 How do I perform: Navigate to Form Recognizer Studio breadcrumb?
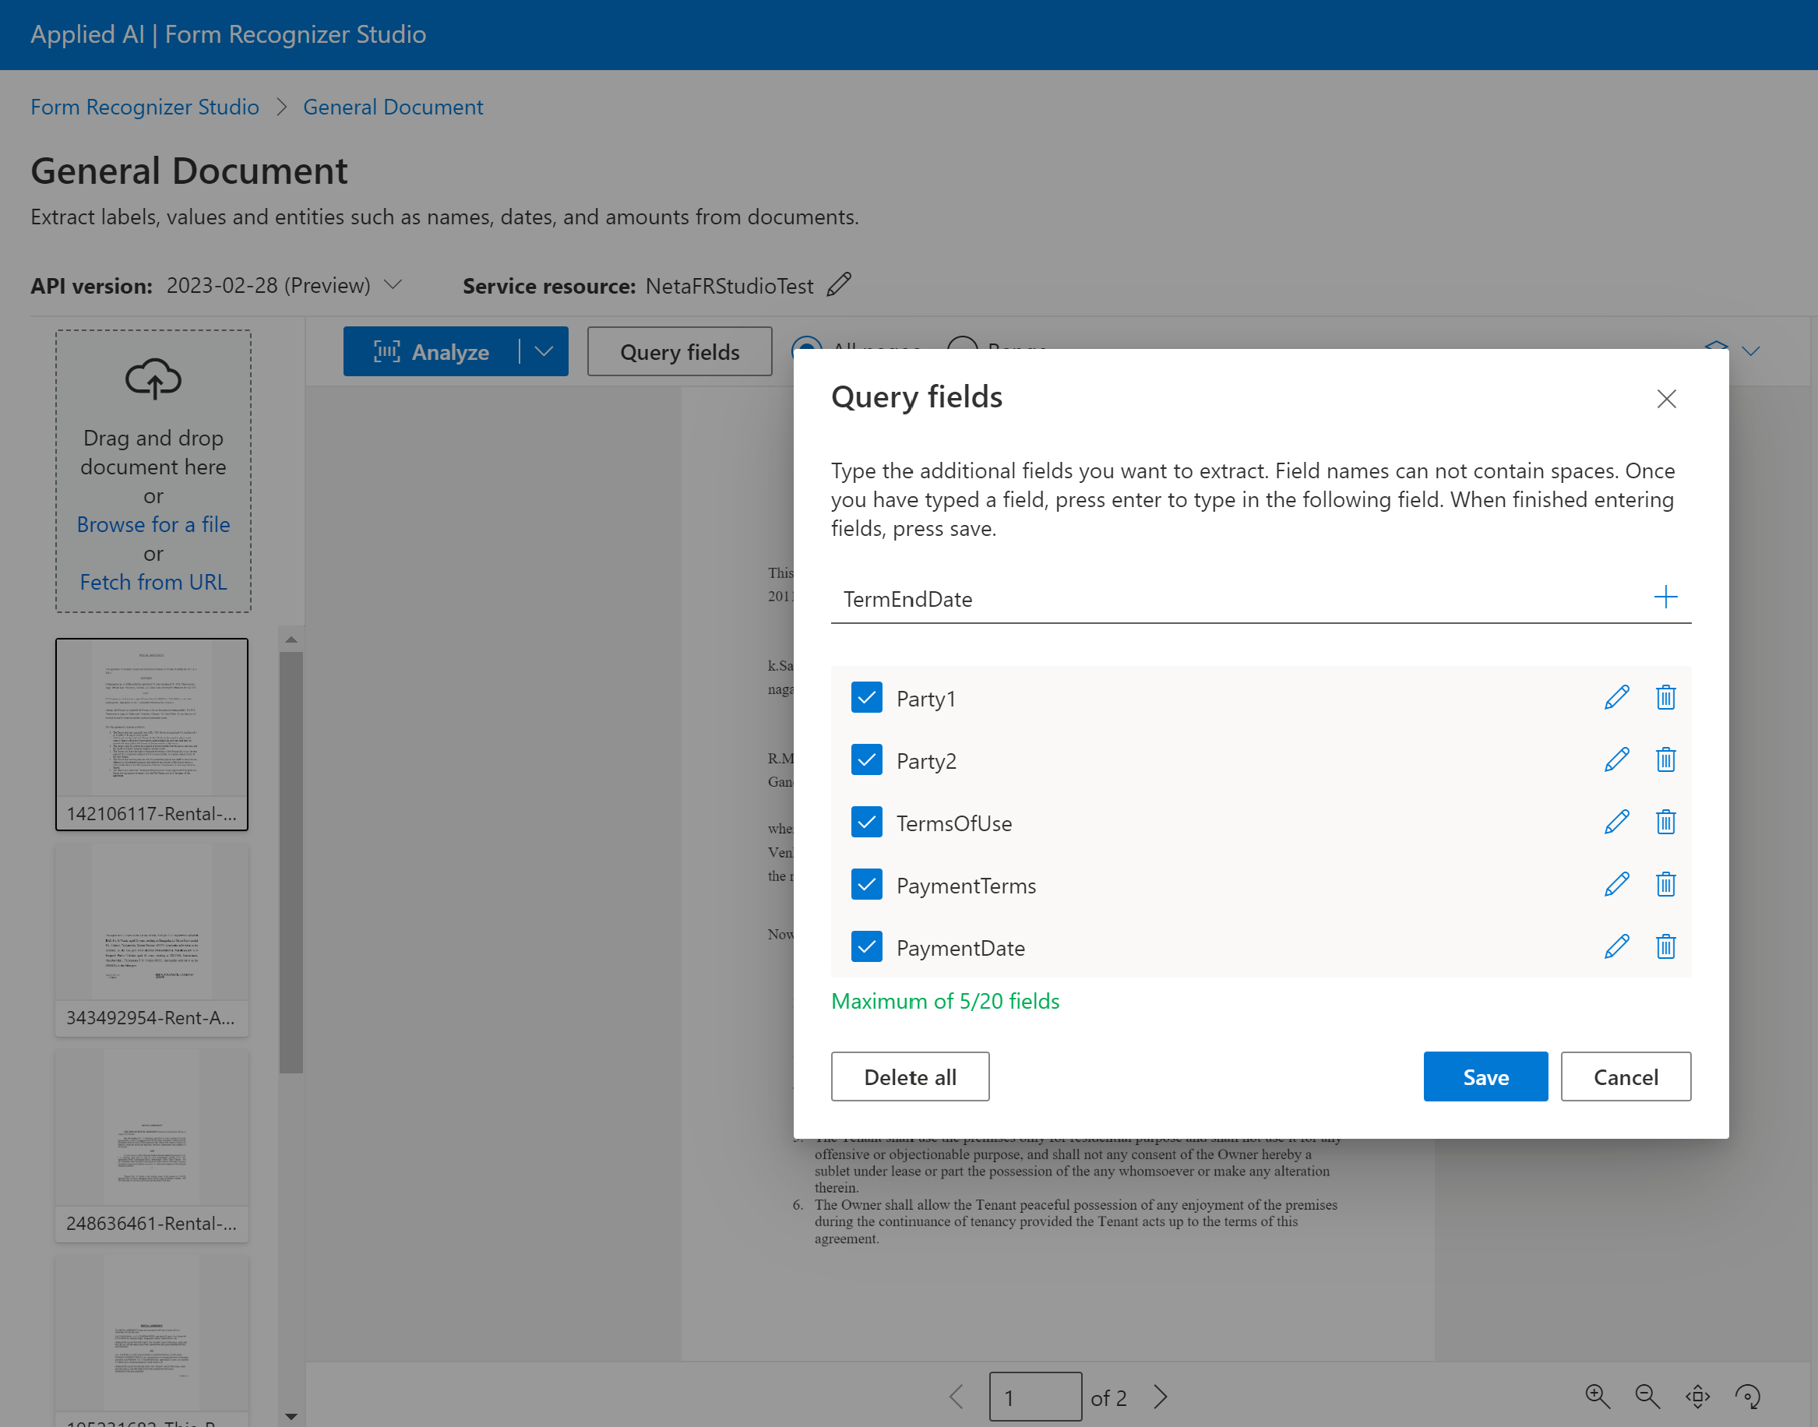pos(145,105)
